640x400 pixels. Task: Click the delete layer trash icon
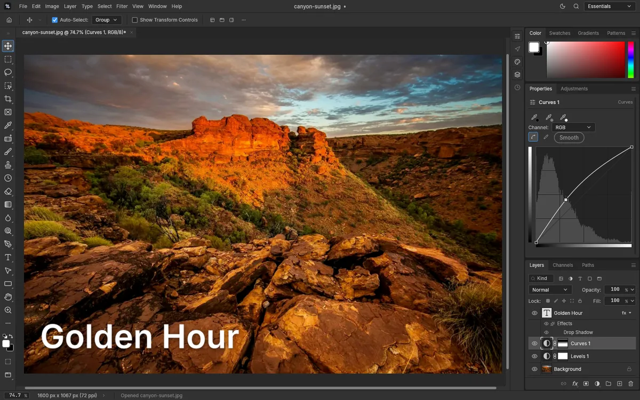pyautogui.click(x=630, y=384)
